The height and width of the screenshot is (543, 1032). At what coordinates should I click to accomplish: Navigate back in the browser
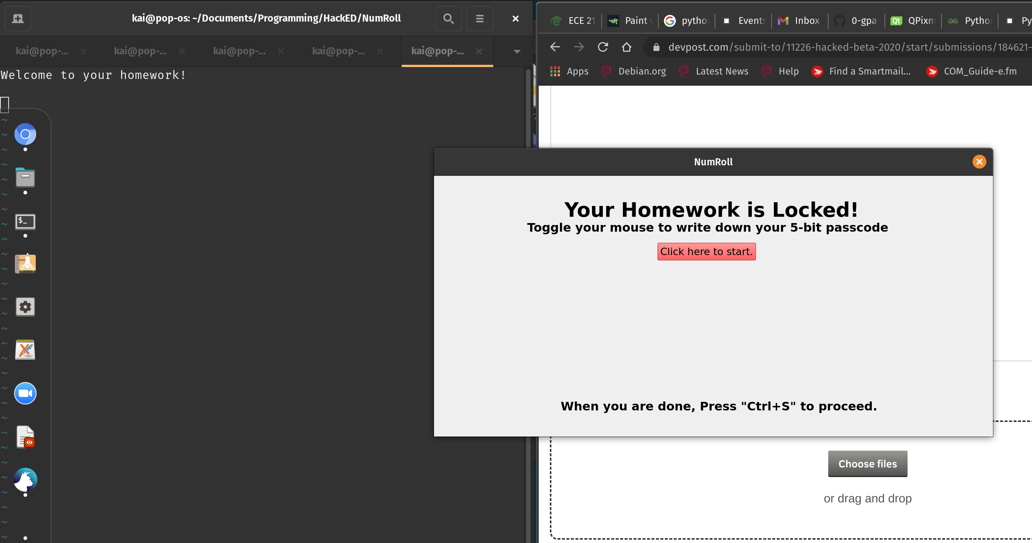click(555, 47)
